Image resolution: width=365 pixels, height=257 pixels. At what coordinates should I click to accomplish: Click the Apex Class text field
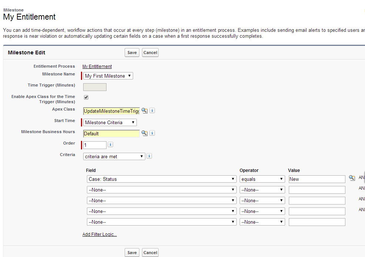coord(112,111)
